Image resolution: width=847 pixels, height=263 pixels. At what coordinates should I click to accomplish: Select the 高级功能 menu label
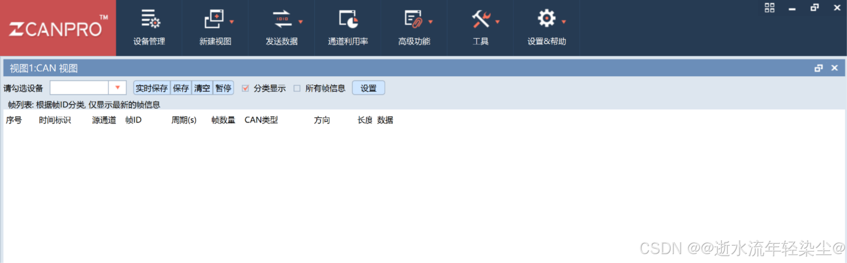pyautogui.click(x=414, y=42)
